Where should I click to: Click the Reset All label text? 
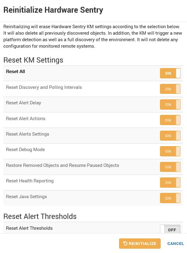pyautogui.click(x=16, y=72)
